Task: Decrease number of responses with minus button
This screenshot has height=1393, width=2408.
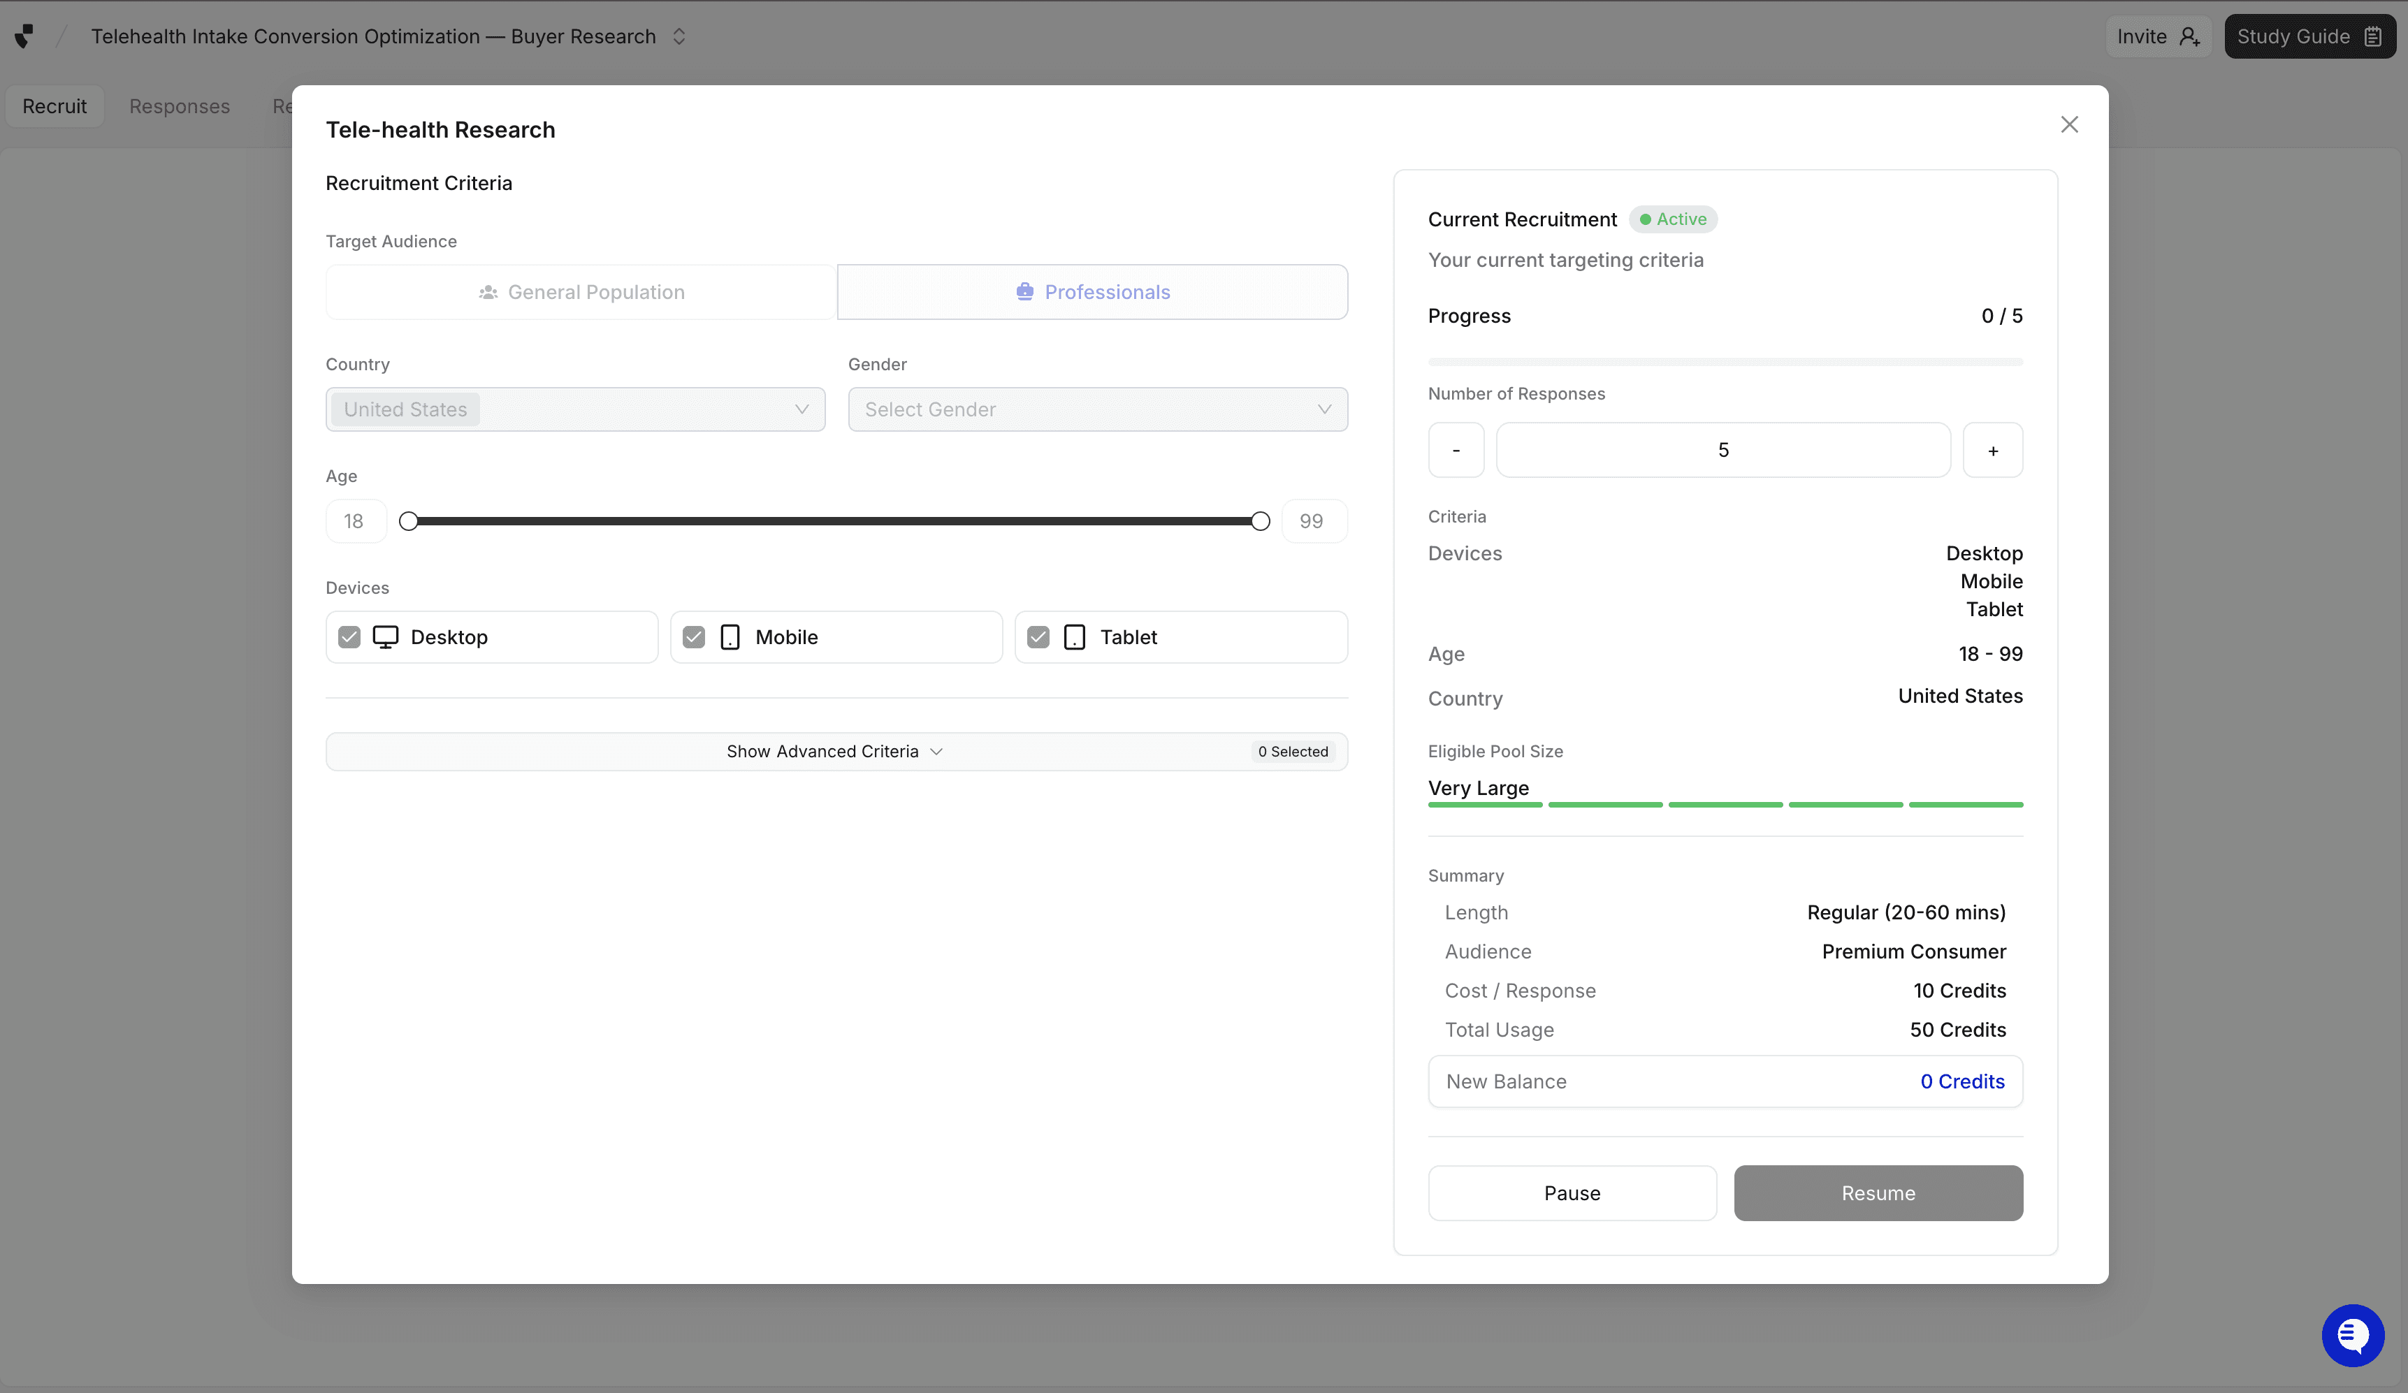Action: pyautogui.click(x=1456, y=450)
